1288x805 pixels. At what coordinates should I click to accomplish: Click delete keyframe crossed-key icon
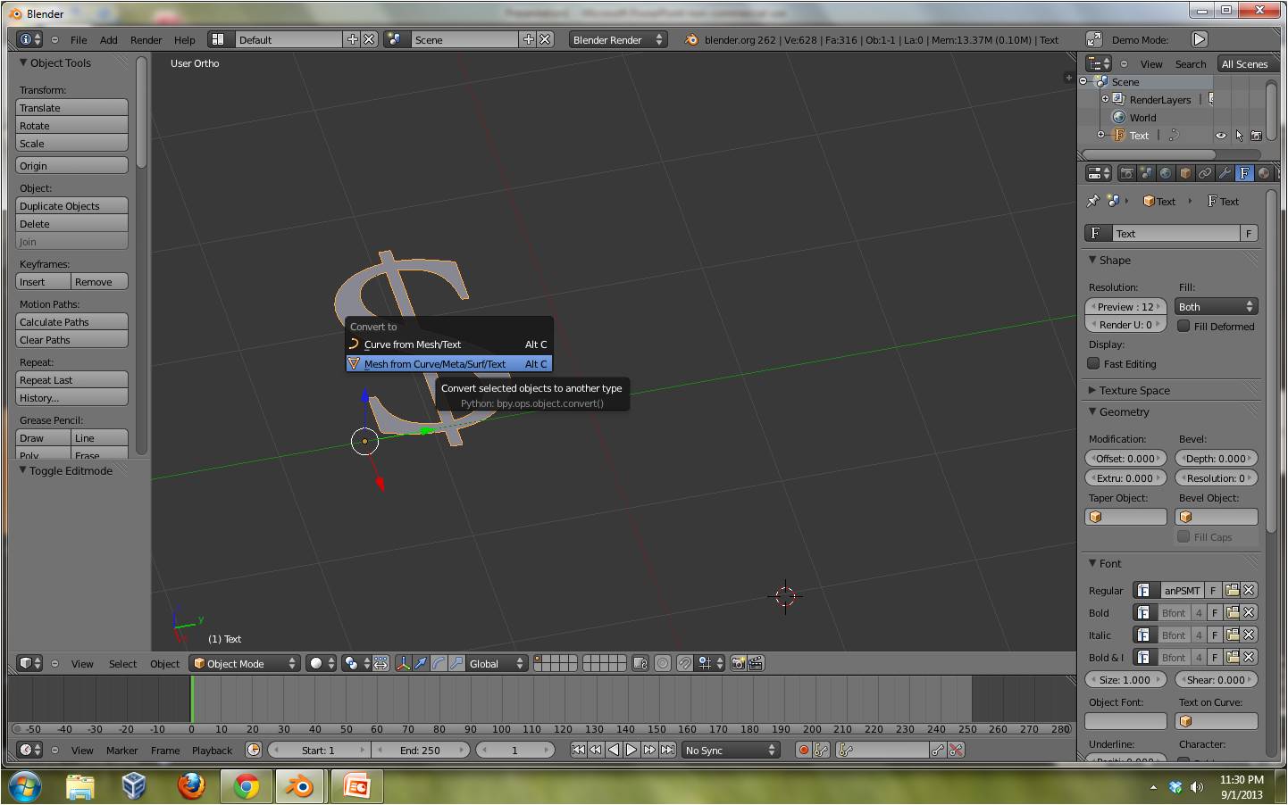(956, 750)
